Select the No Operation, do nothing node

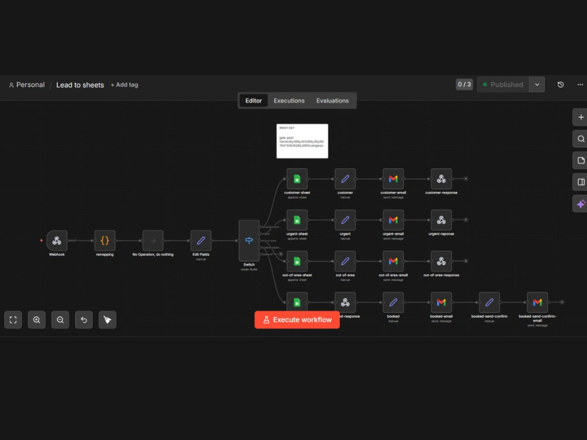pos(153,241)
